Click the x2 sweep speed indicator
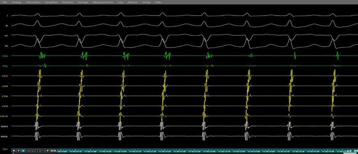The width and height of the screenshot is (358, 154). coord(349,150)
